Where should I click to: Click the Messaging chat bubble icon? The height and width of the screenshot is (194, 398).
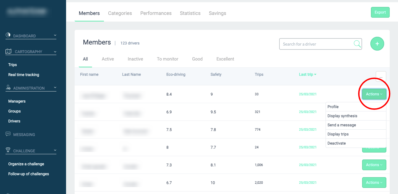coord(8,134)
